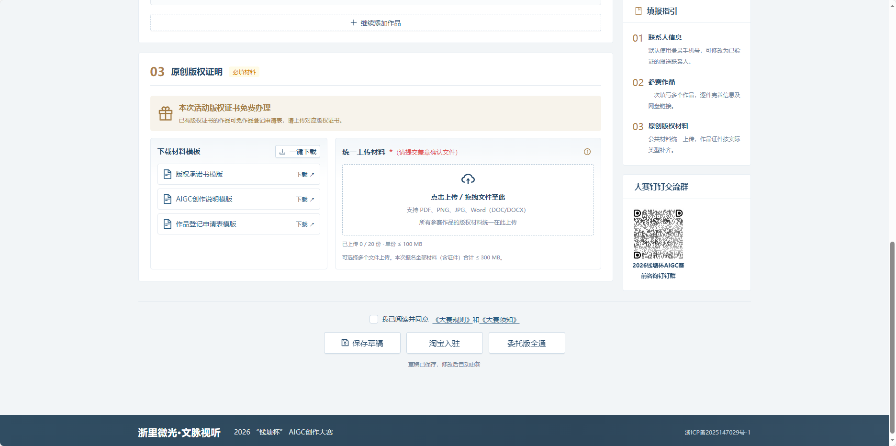Image resolution: width=896 pixels, height=446 pixels.
Task: Click the vertical page scrollbar thumb
Action: click(892, 337)
